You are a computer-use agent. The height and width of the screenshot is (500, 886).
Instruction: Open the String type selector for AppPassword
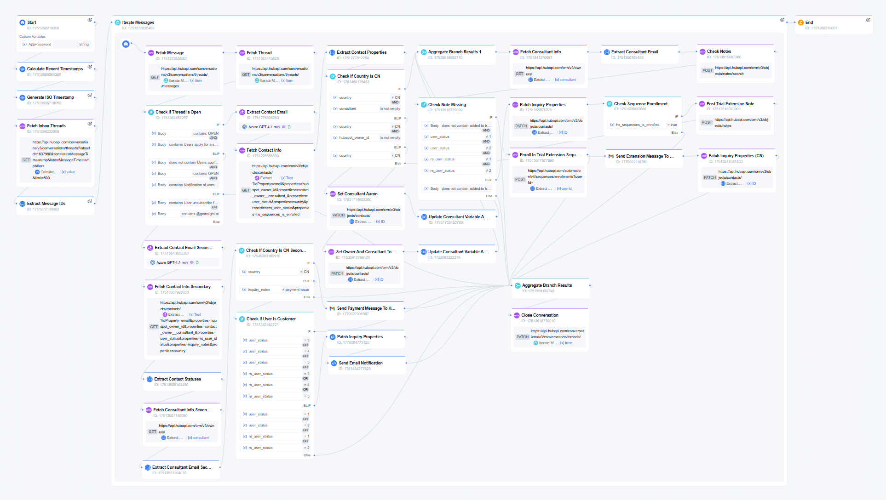[x=84, y=45]
